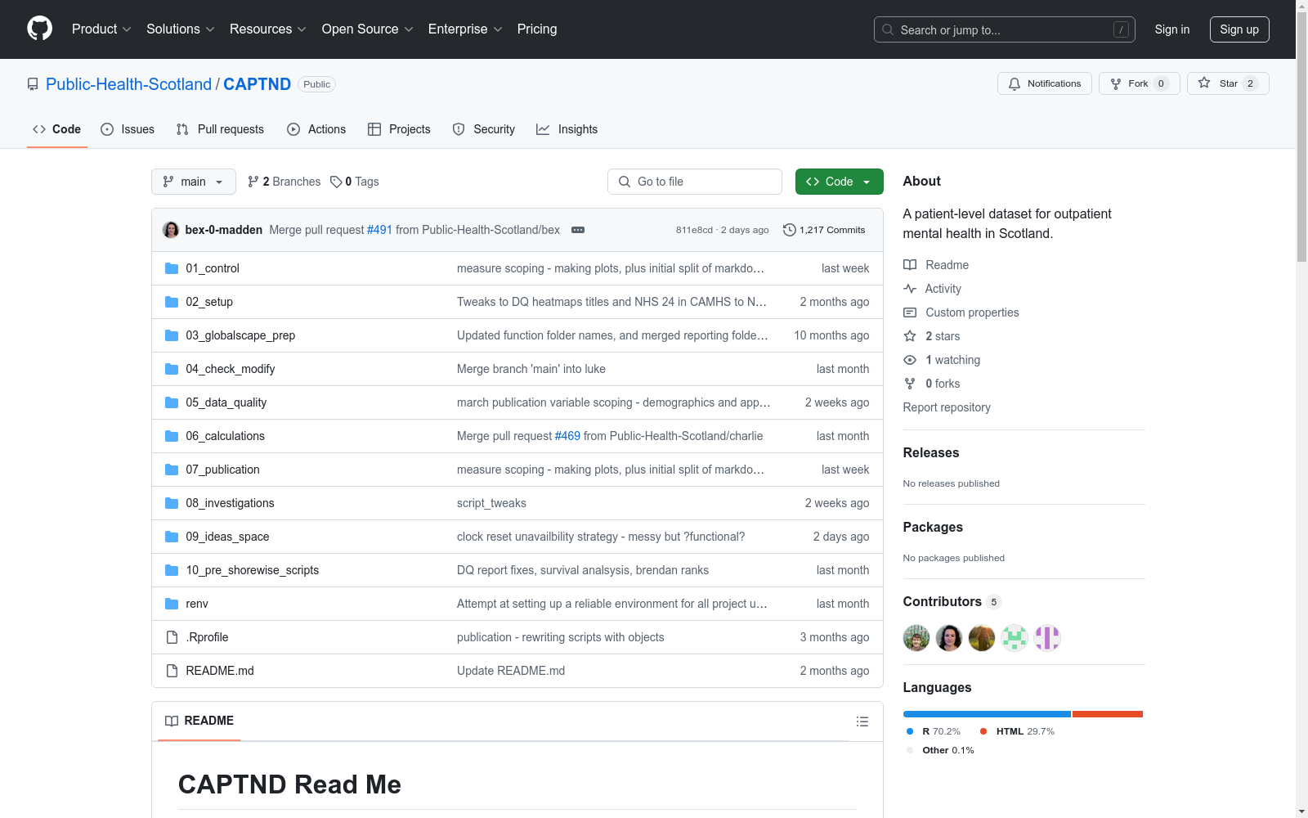
Task: Open the green Code dropdown button
Action: pos(839,182)
